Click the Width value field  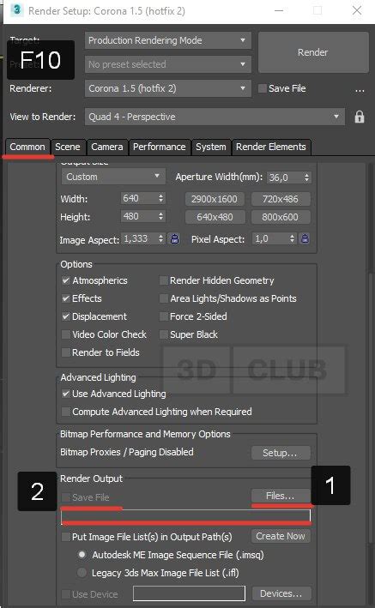[139, 198]
